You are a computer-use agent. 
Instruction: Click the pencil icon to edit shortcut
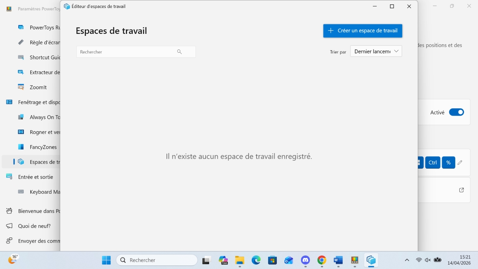(460, 163)
